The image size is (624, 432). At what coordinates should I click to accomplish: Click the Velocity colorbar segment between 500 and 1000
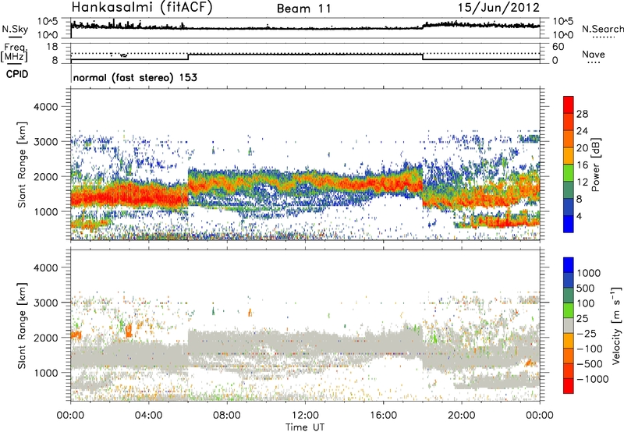(x=569, y=280)
